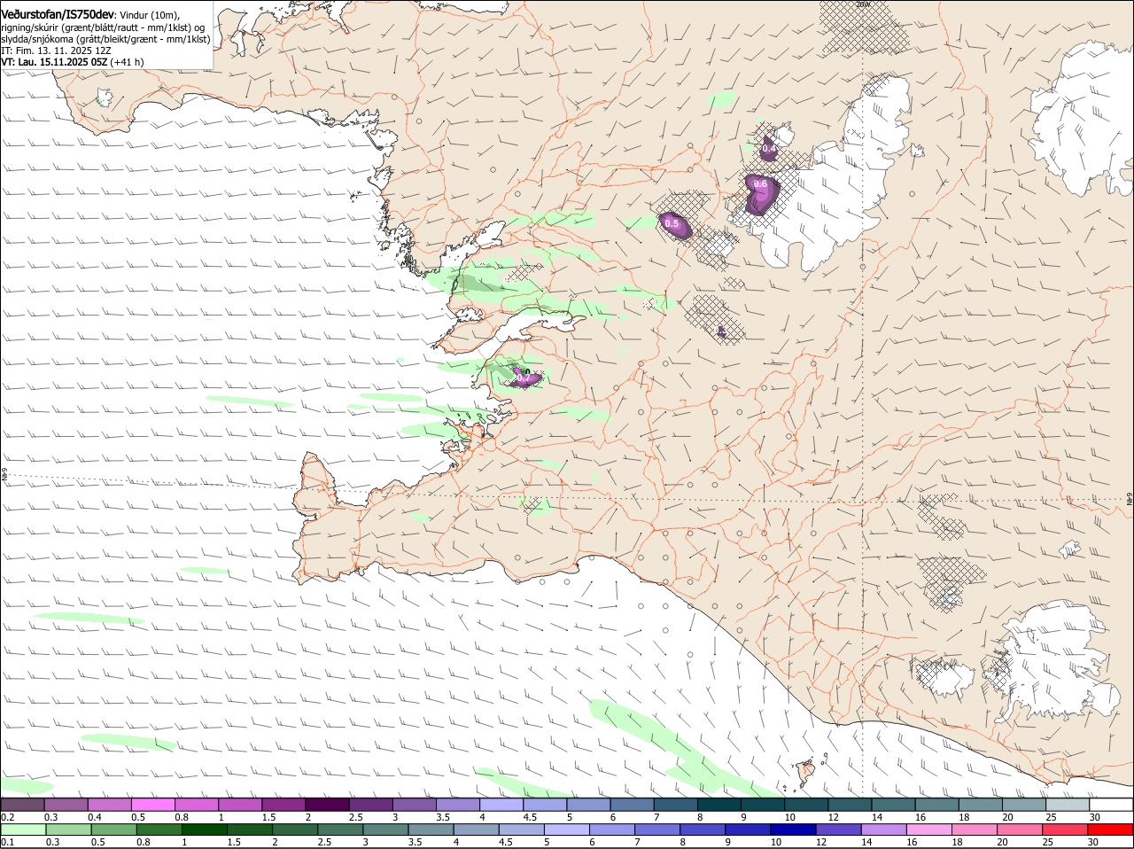Click the darkest green swatch labeled 1

click(204, 830)
